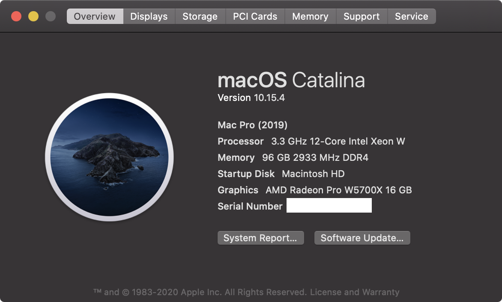Minimize the window with the yellow button
The width and height of the screenshot is (502, 302).
(33, 17)
